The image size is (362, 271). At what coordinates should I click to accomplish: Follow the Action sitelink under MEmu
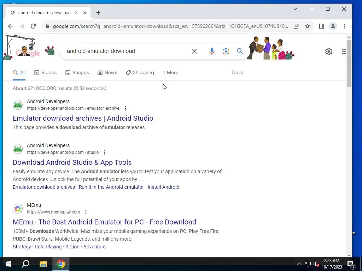coord(72,247)
